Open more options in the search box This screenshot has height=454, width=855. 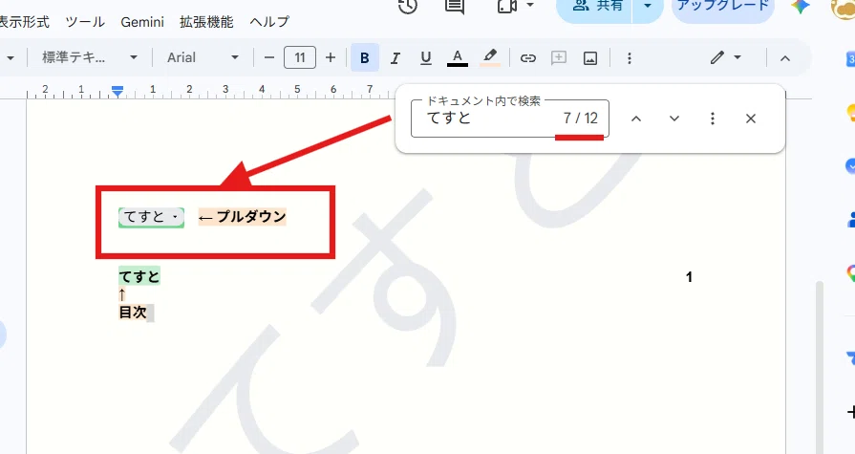713,119
